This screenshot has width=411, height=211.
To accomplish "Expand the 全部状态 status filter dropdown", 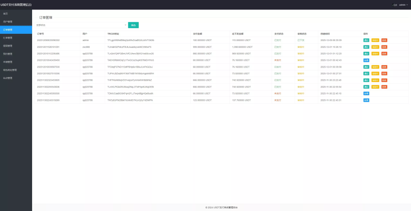I will [x=81, y=25].
